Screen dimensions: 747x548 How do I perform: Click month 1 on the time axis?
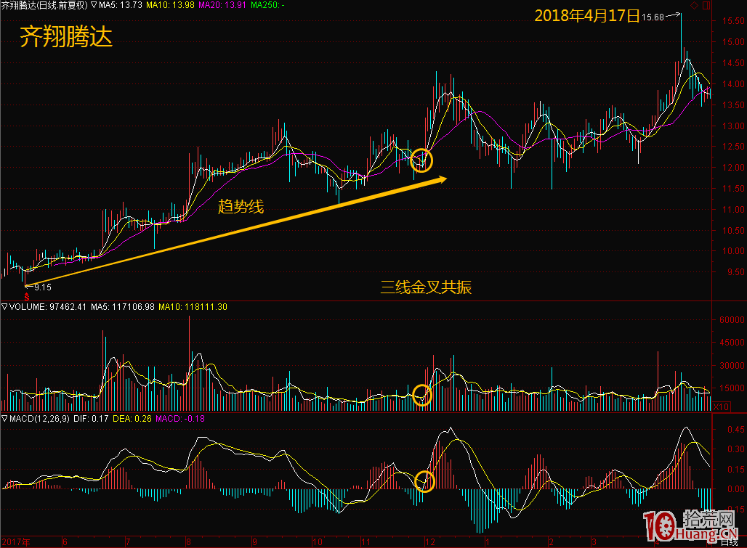[x=488, y=541]
